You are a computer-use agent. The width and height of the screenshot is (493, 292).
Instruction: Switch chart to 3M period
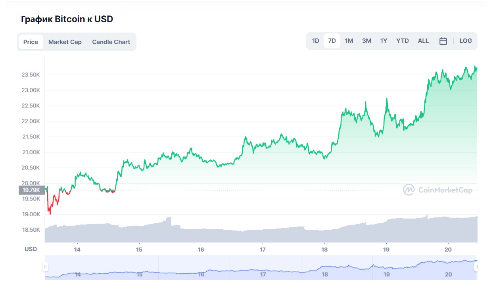[366, 40]
